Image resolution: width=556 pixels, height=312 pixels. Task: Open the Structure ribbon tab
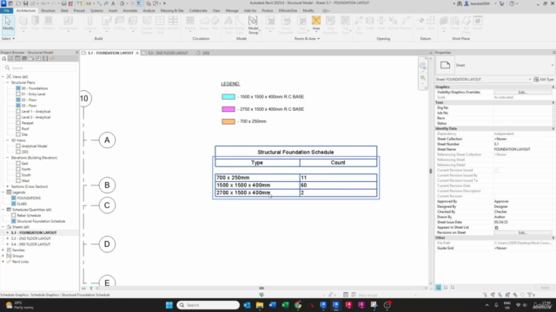pyautogui.click(x=48, y=10)
